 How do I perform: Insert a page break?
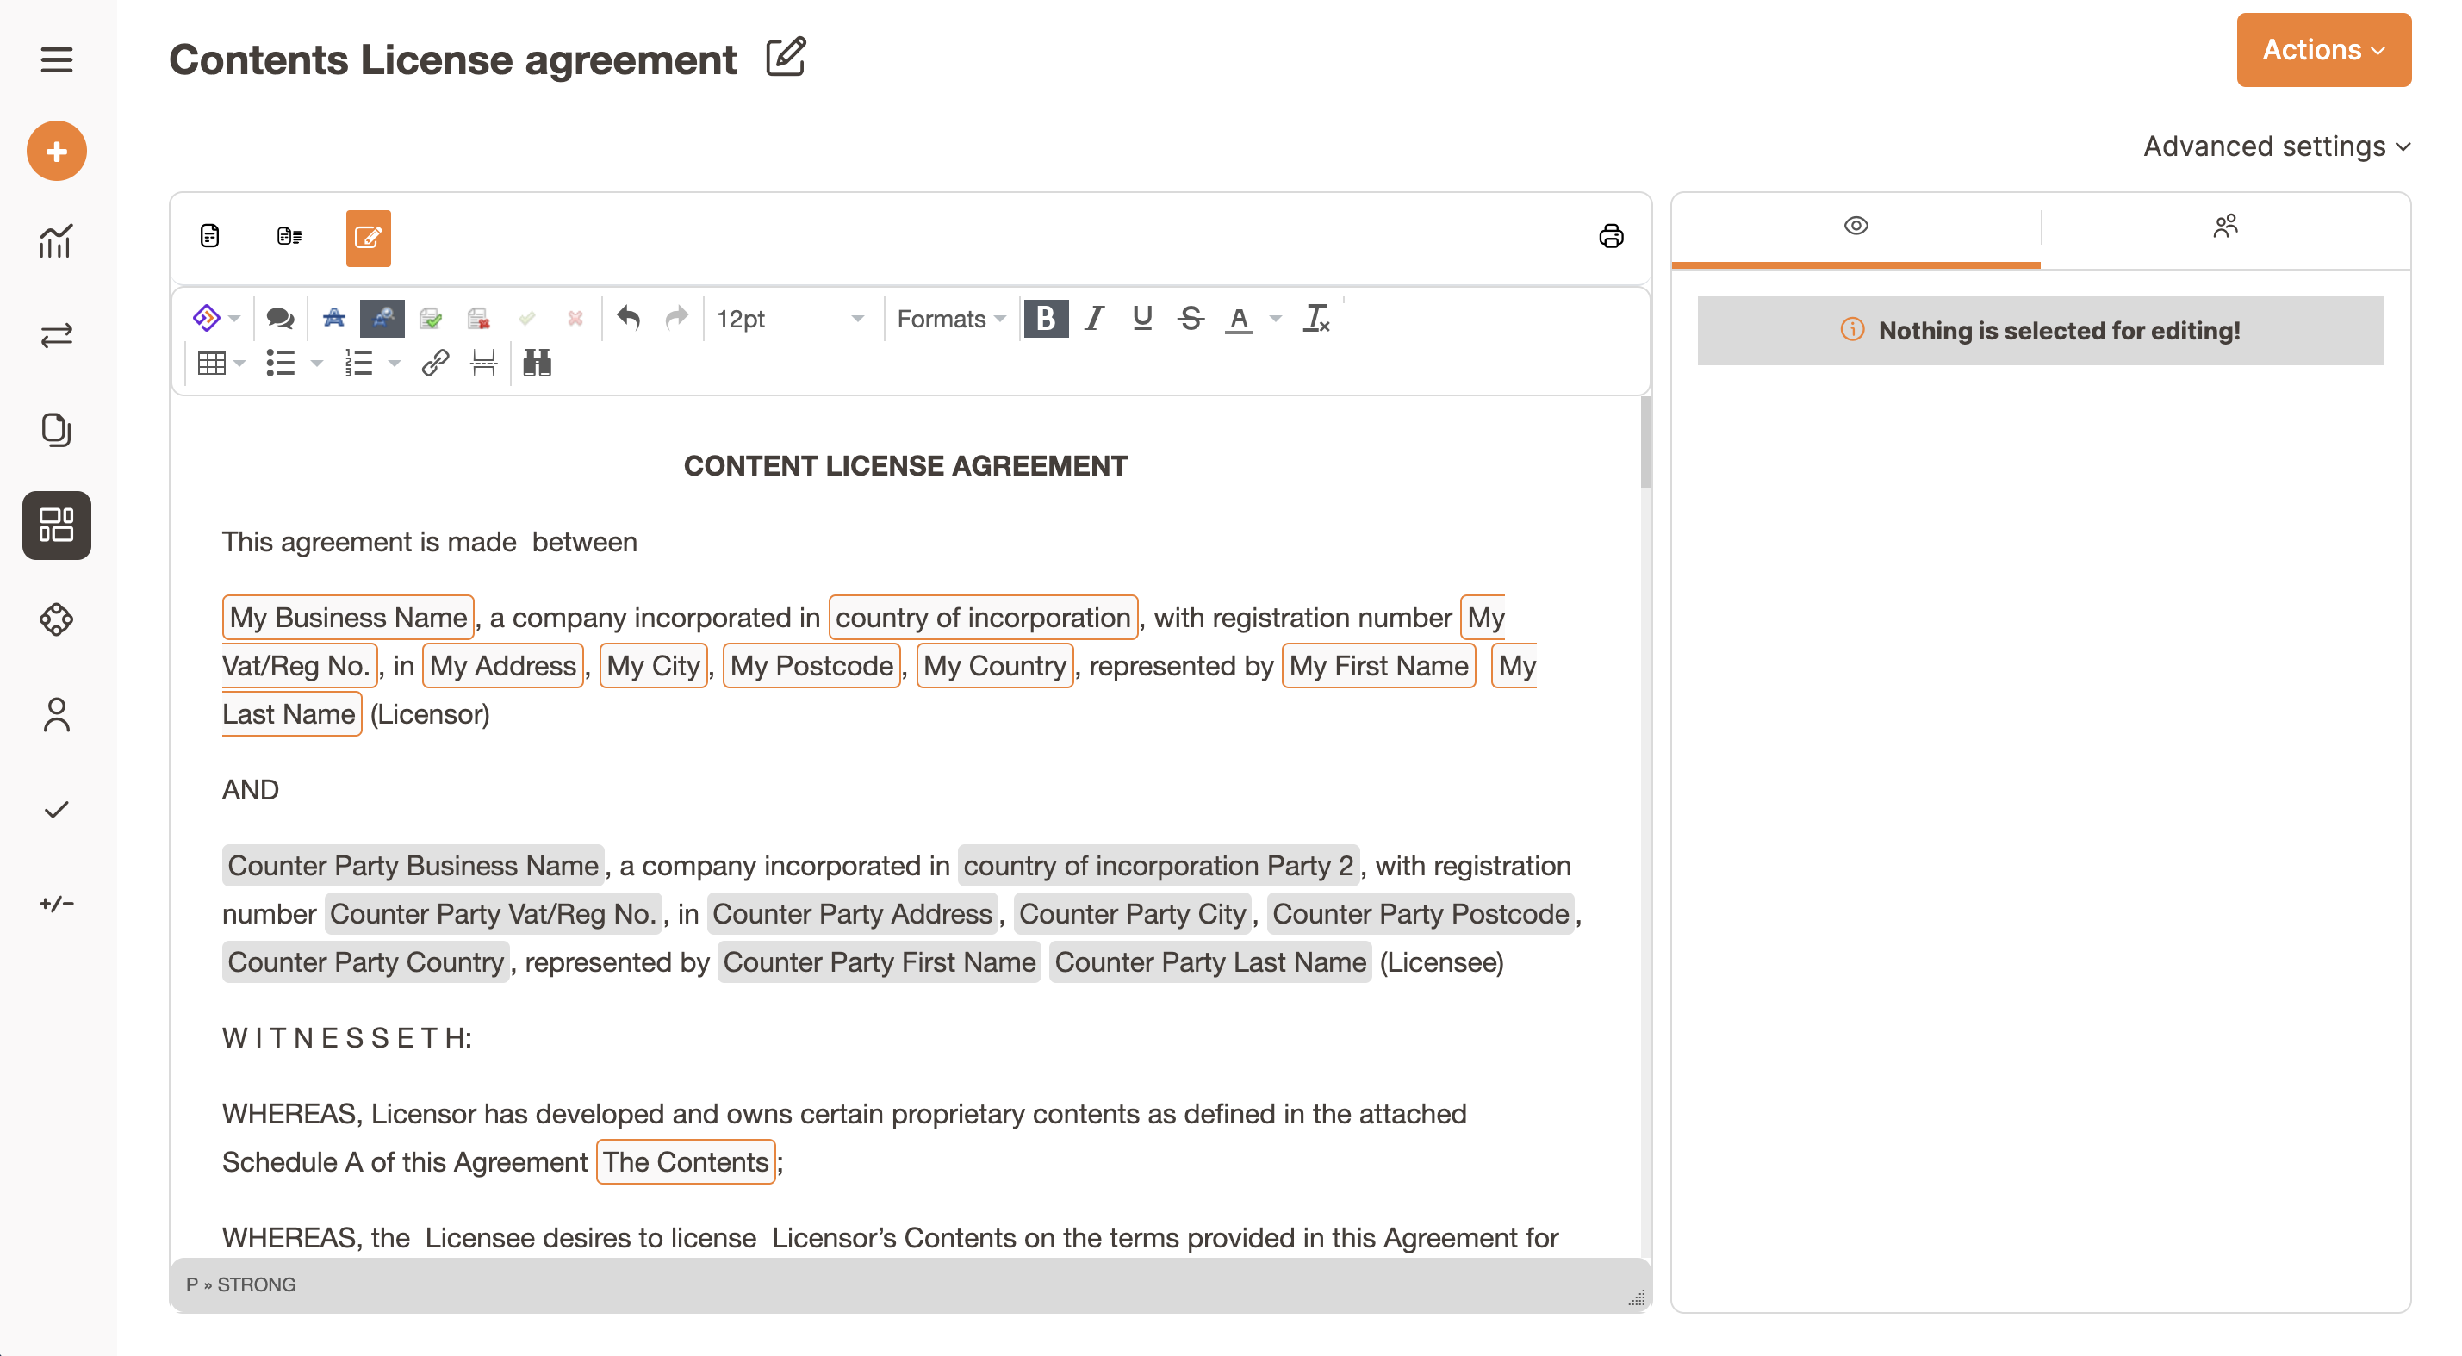(x=483, y=364)
